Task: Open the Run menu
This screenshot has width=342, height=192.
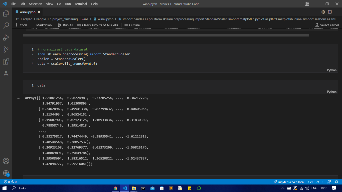Action: tap(68, 4)
